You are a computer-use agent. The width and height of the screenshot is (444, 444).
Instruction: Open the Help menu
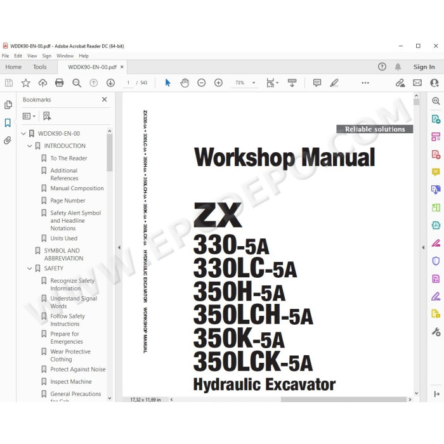tap(84, 56)
